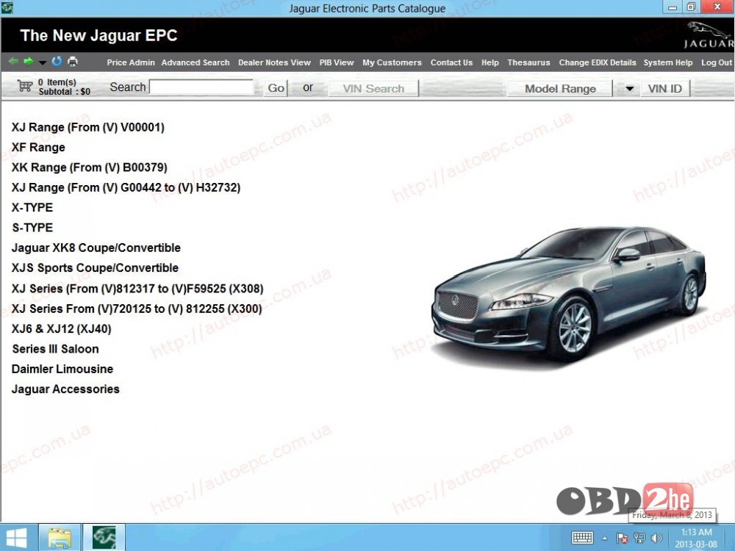Image resolution: width=735 pixels, height=551 pixels.
Task: Select Series III Saloon
Action: (55, 349)
